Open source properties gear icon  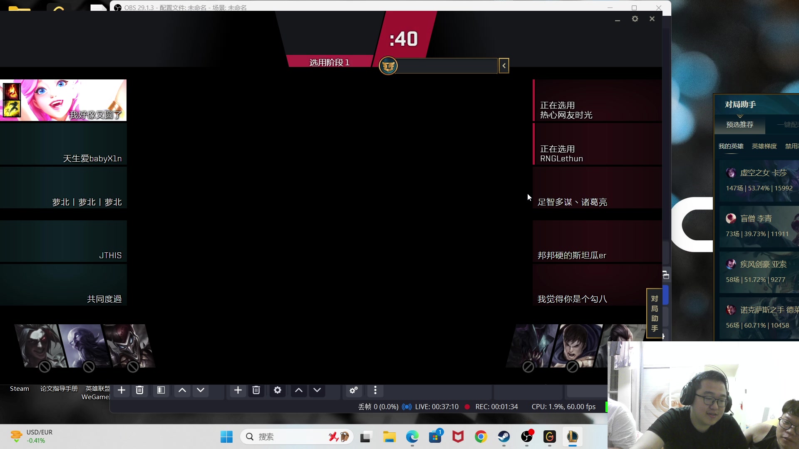click(x=278, y=390)
